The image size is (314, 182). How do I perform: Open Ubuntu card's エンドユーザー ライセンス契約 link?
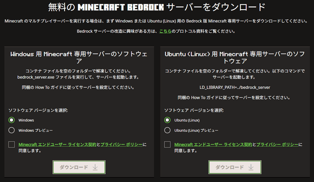coord(213,145)
